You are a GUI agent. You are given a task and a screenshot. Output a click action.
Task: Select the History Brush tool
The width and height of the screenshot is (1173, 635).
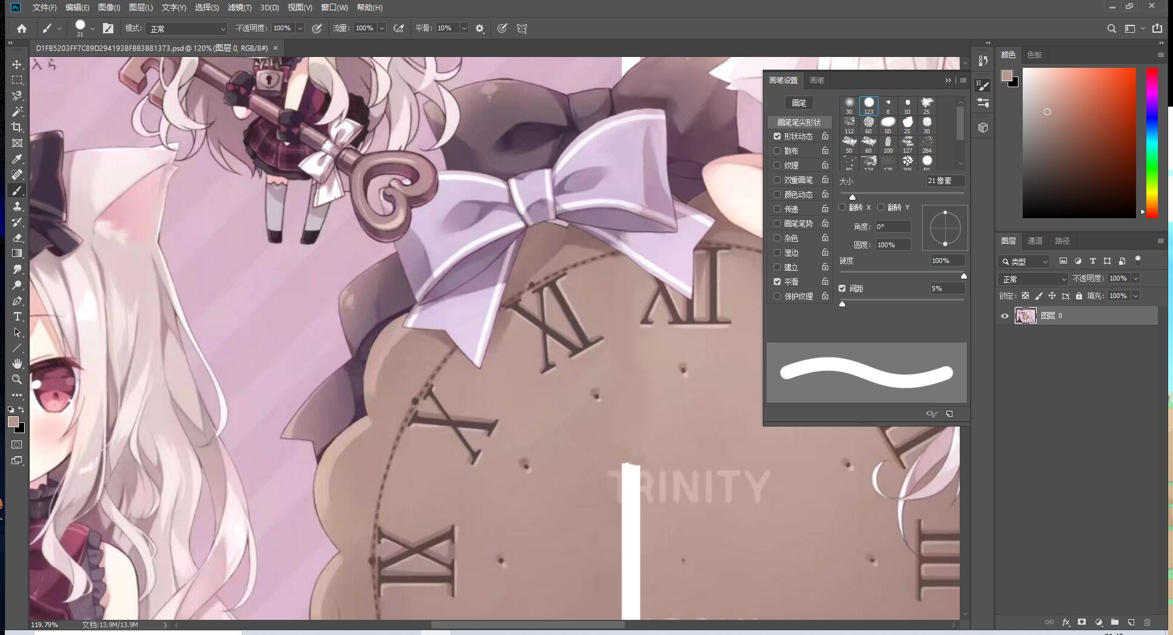pyautogui.click(x=17, y=222)
